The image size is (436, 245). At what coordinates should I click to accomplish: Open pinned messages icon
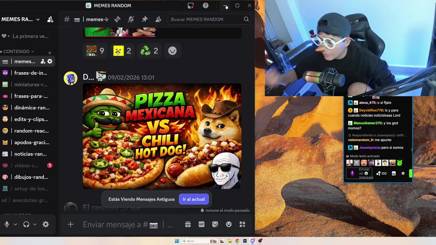pyautogui.click(x=145, y=19)
